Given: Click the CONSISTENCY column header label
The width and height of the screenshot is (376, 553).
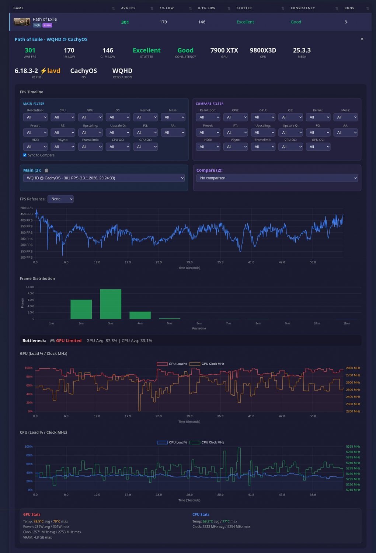Looking at the screenshot, I should 303,8.
